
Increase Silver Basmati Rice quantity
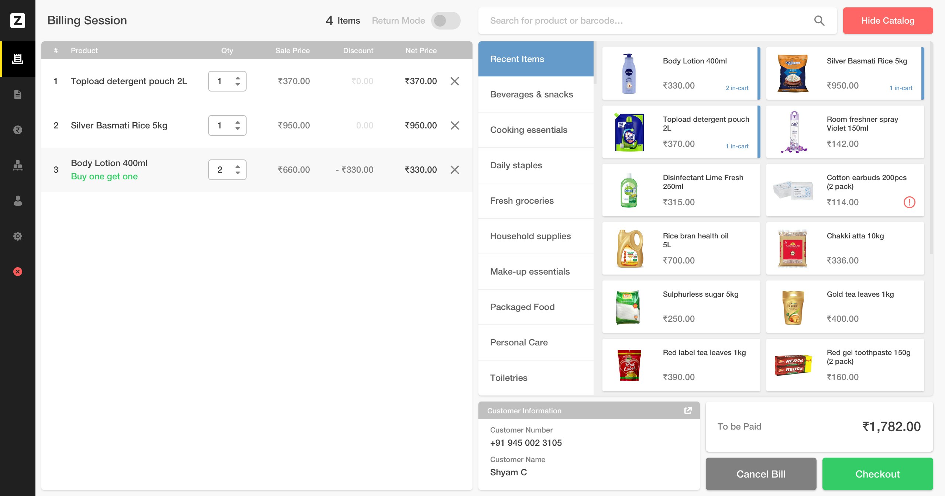tap(238, 122)
